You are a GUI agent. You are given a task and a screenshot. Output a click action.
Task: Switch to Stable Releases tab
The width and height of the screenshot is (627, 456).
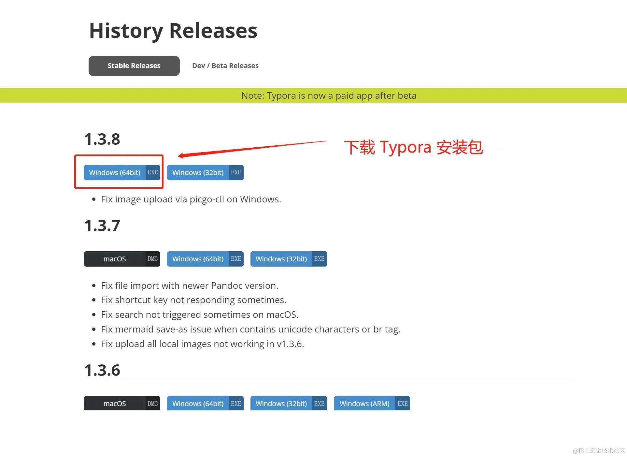134,66
